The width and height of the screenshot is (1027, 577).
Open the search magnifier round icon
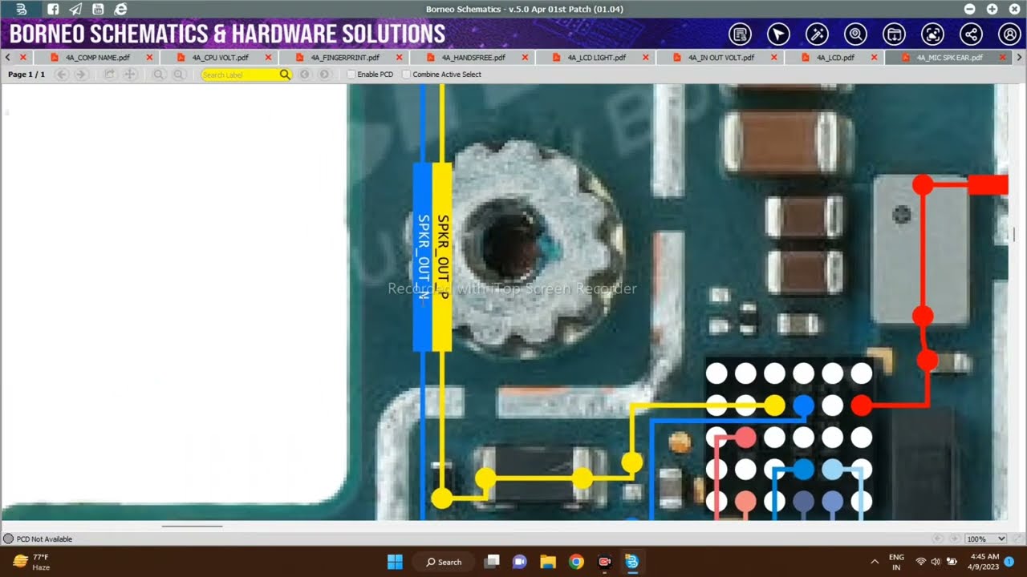pos(855,34)
